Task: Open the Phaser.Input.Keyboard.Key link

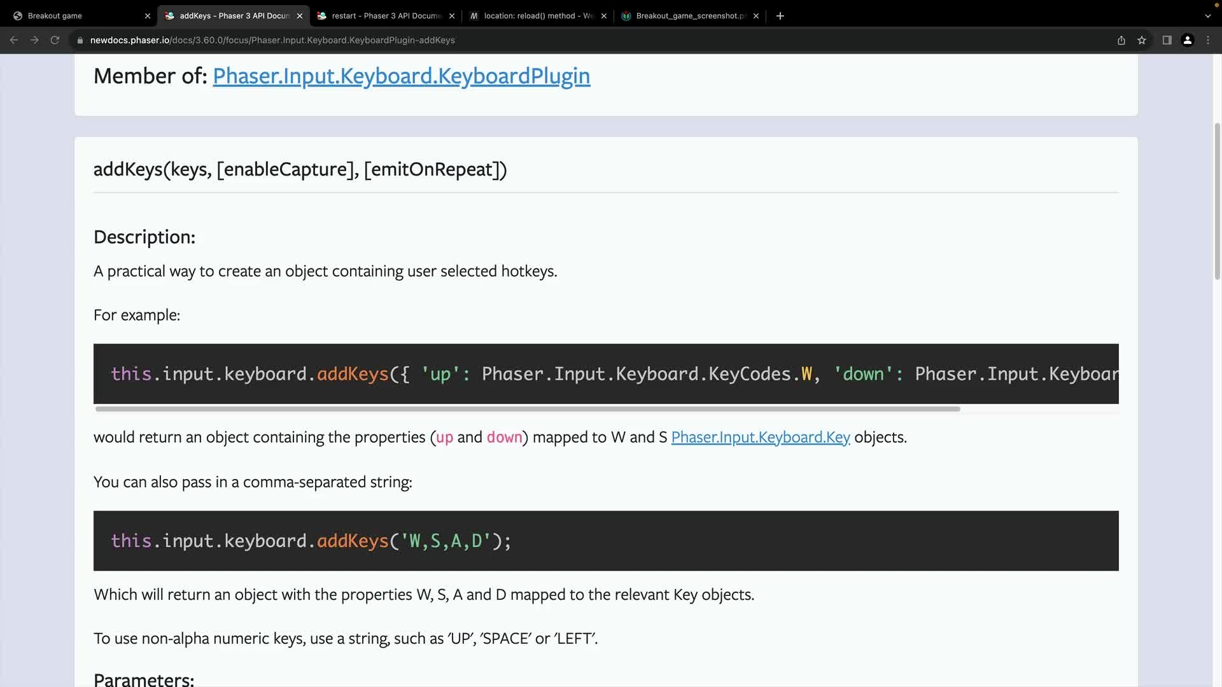Action: coord(760,438)
